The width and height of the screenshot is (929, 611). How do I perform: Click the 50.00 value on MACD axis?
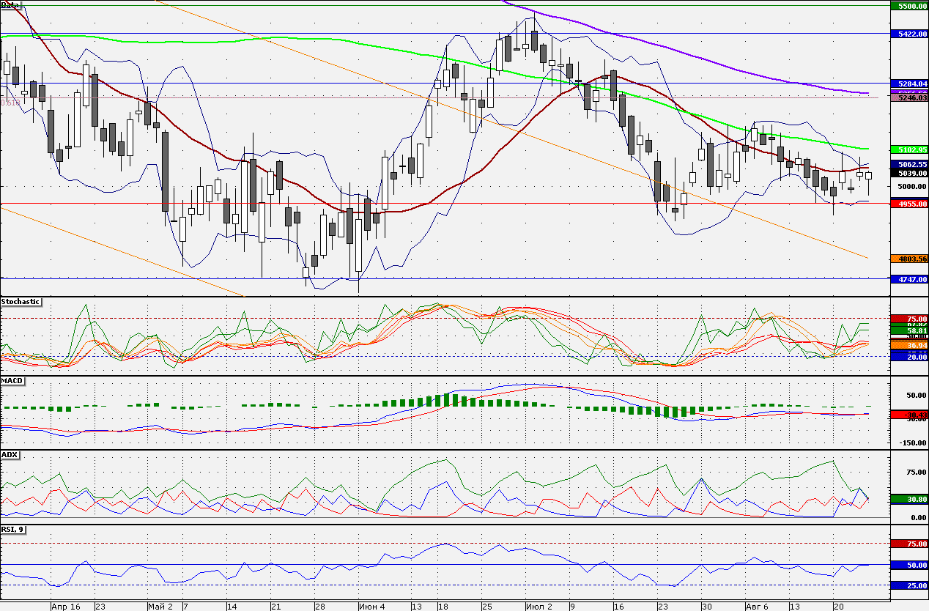click(x=916, y=395)
